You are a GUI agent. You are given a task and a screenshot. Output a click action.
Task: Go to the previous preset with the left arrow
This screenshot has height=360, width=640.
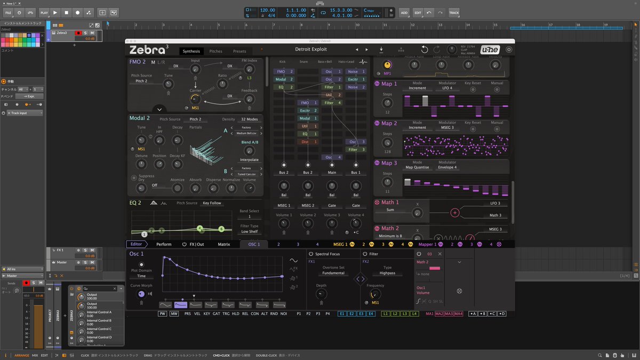[357, 50]
